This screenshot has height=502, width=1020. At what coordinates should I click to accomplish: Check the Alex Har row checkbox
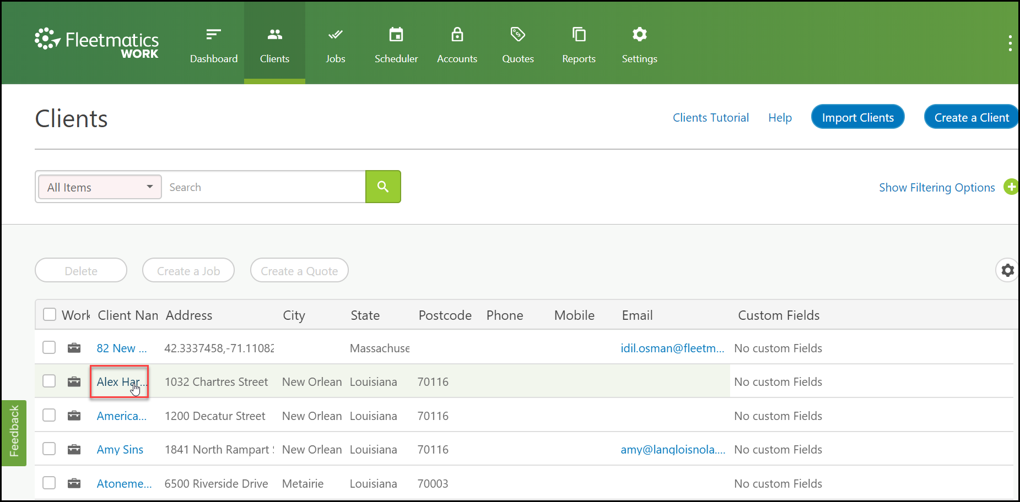coord(50,381)
